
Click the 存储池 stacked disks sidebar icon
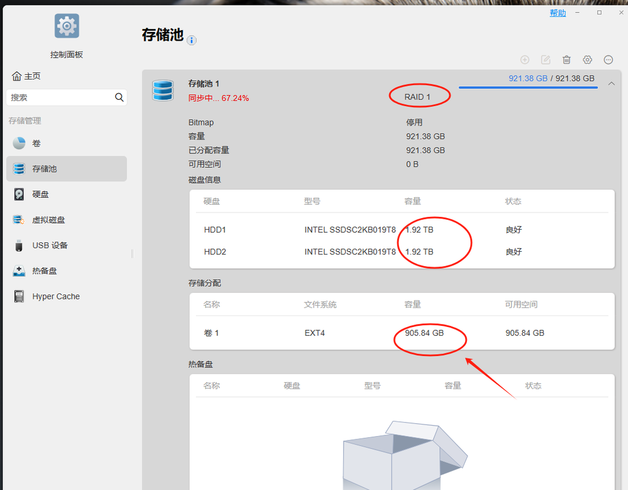click(x=19, y=168)
